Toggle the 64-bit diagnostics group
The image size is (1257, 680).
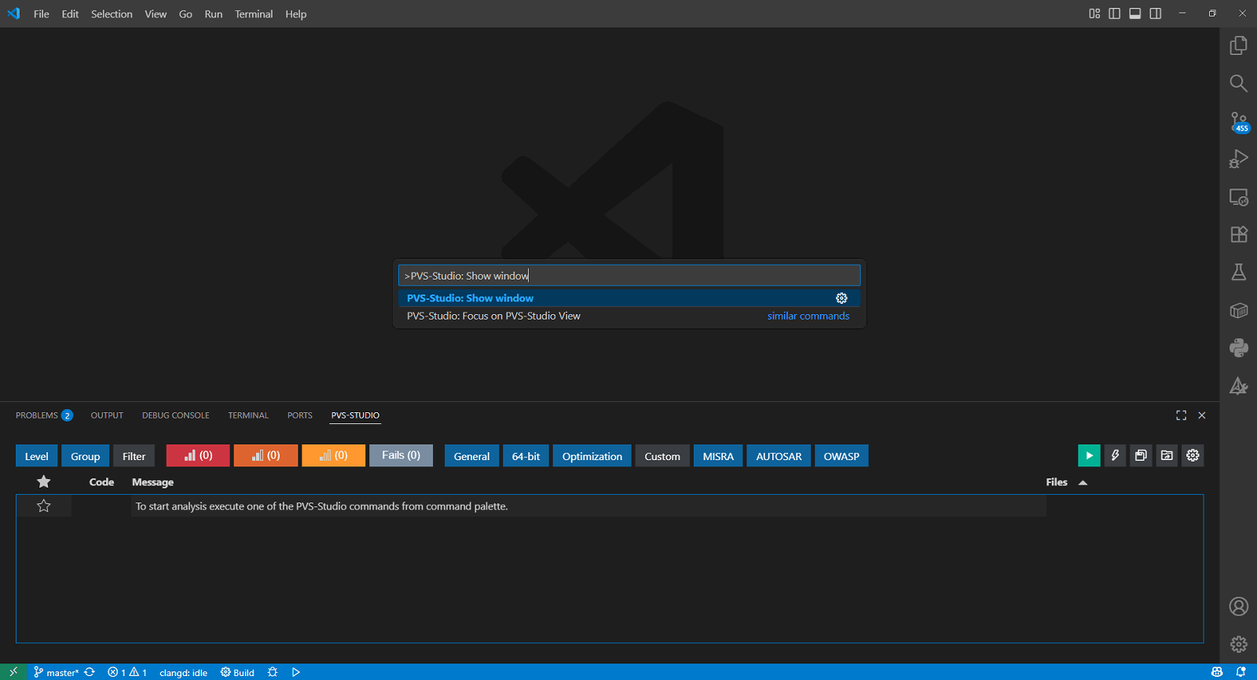click(526, 456)
